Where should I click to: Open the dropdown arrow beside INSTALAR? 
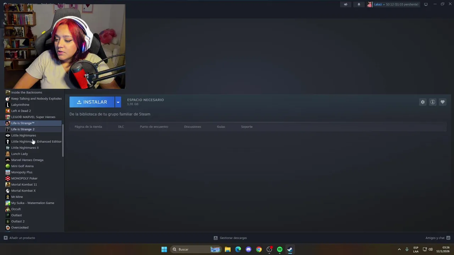tap(118, 102)
